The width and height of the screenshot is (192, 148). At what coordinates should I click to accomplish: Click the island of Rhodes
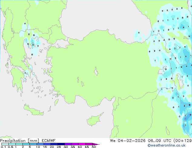(x=56, y=102)
